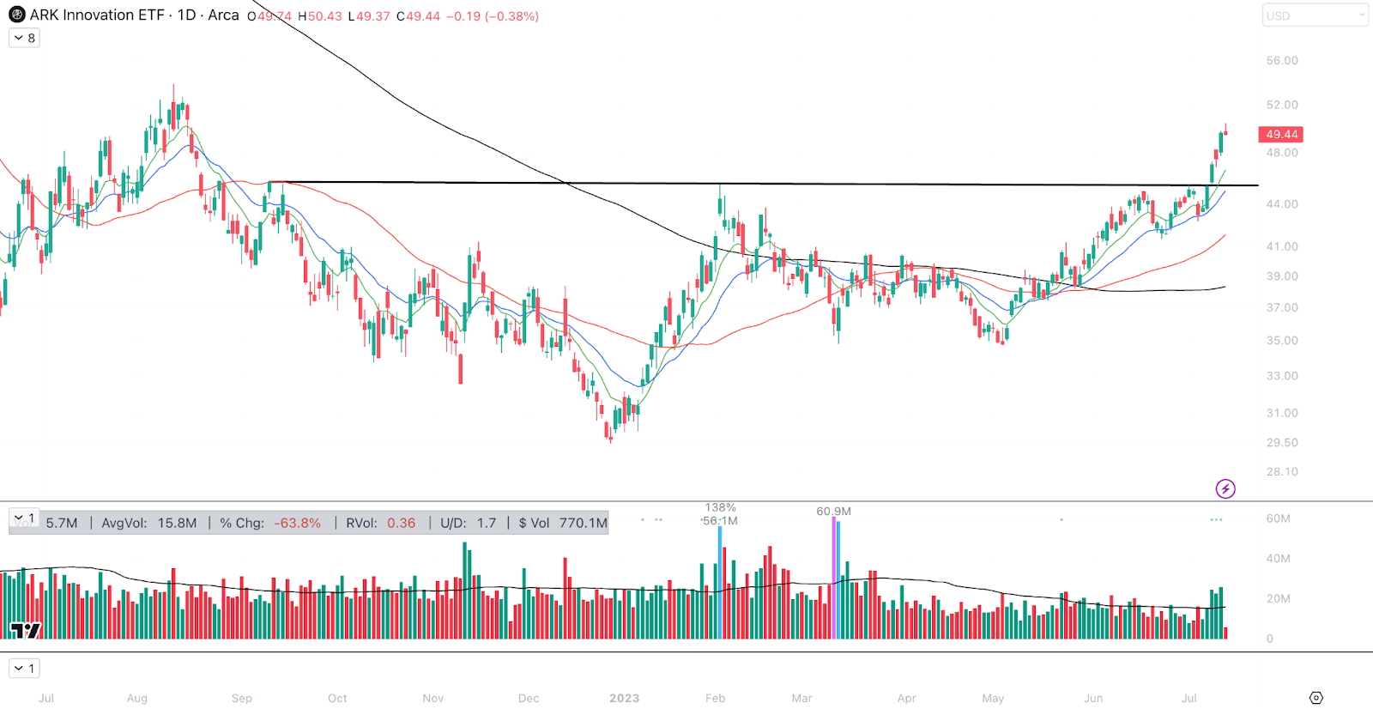Click the −0.19 (−0.38%) change value
Screen dimensions: 1373x709
click(493, 16)
